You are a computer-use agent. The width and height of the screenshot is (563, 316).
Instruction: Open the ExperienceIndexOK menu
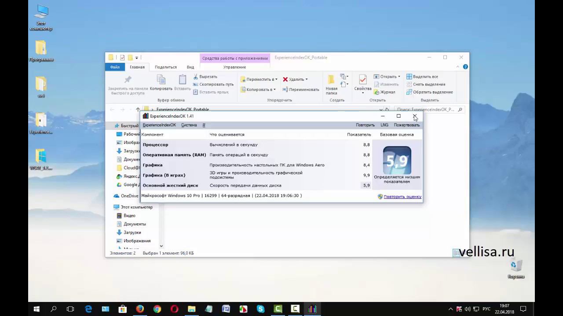[159, 125]
